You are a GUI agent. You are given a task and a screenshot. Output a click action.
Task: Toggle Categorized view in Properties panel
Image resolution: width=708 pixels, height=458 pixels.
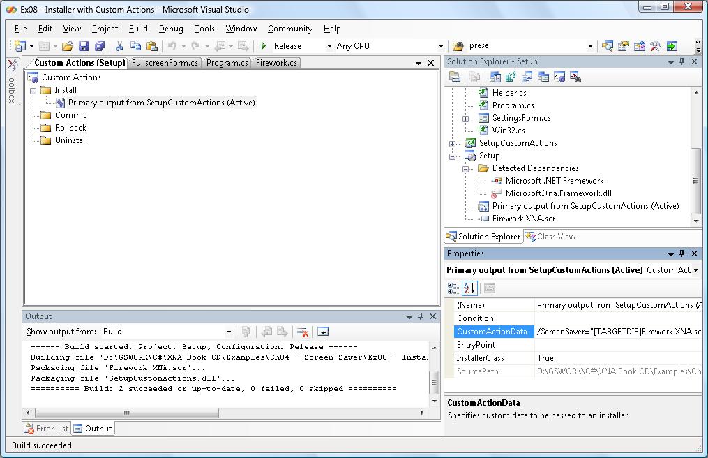click(x=453, y=288)
